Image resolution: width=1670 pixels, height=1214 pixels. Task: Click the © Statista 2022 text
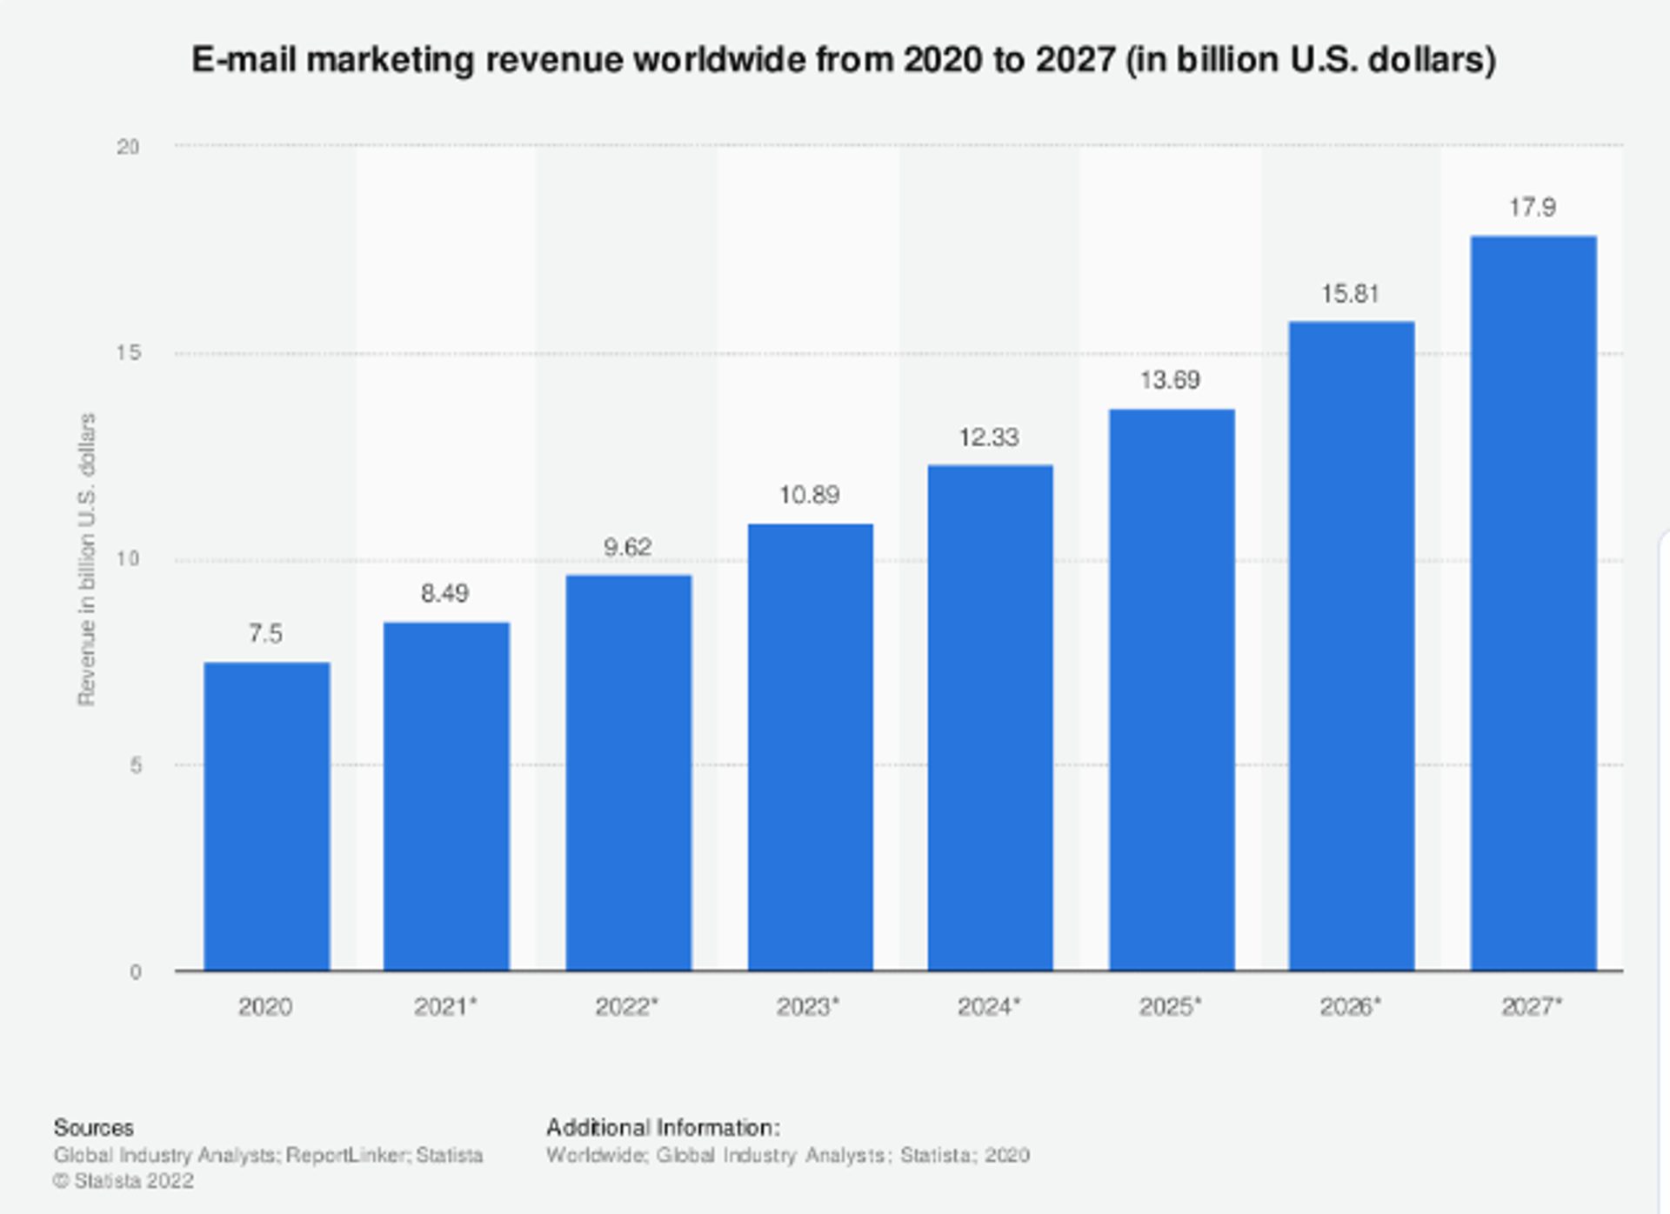(x=124, y=1181)
